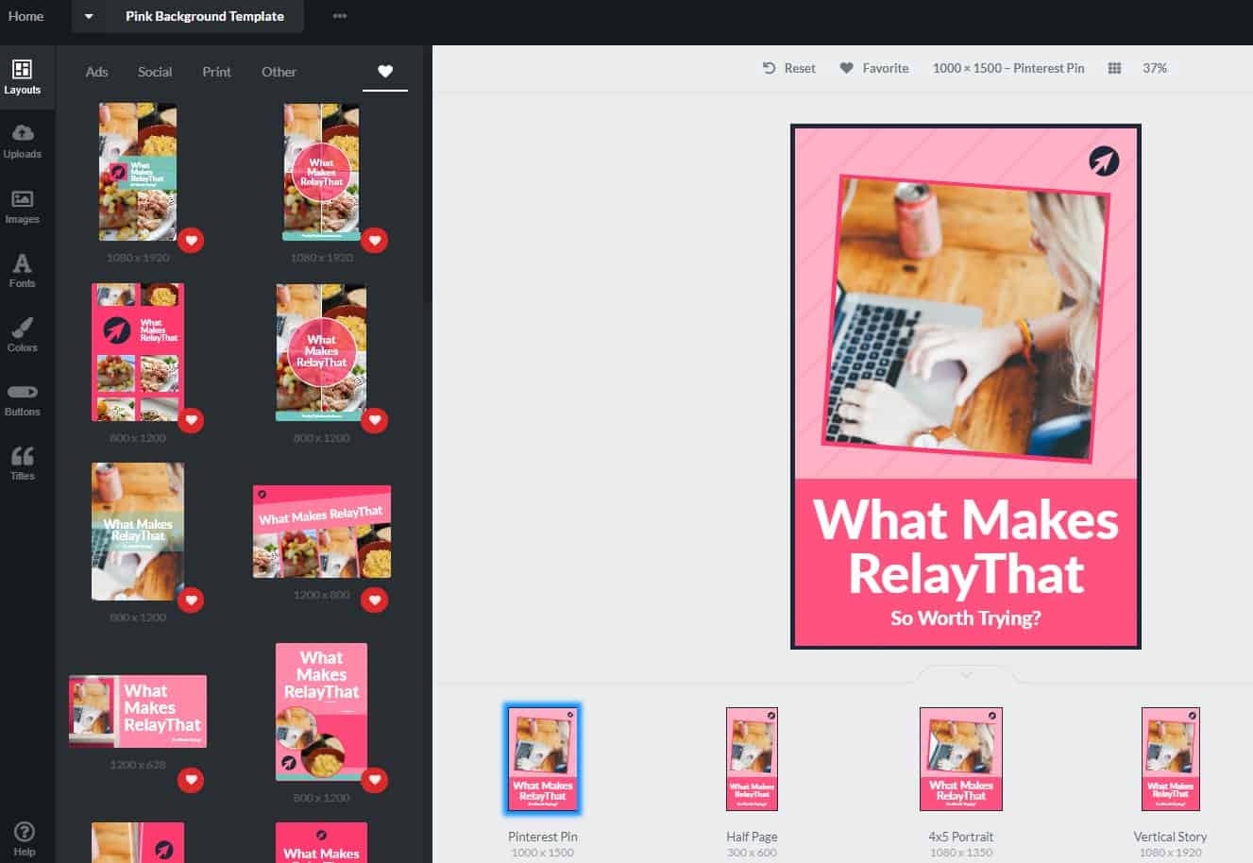Click the 'Vertical Story' label
Image resolution: width=1253 pixels, height=863 pixels.
pos(1171,837)
